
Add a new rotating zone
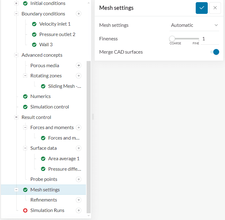[x=79, y=76]
